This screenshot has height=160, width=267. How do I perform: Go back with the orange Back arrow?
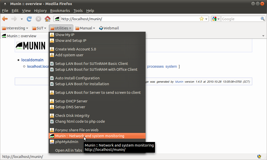point(5,19)
